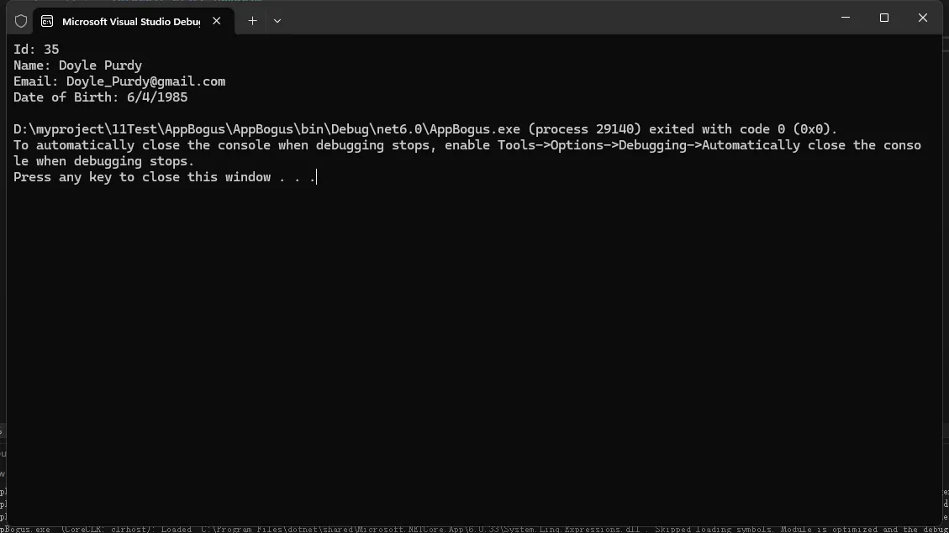Select the Microsoft Visual Studio Debug tab
949x533 pixels.
coord(130,21)
